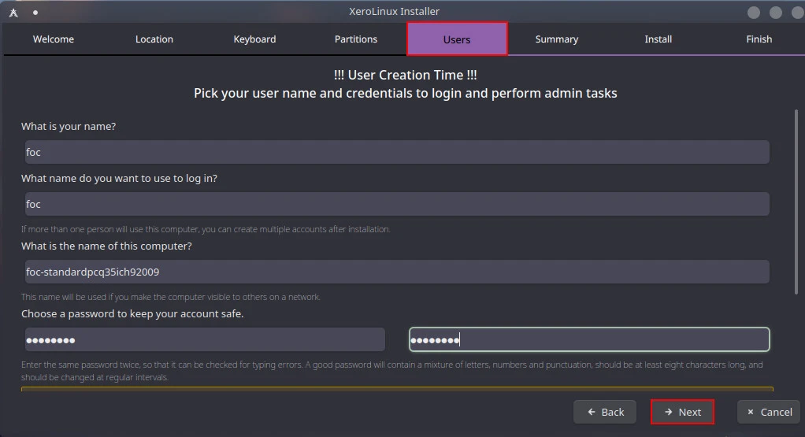Click the pin dot icon in title bar

(35, 13)
